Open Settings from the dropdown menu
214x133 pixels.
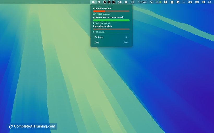111,37
